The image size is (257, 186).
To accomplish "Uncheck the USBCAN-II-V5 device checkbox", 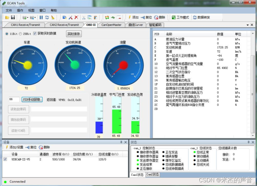I will 5,159.
